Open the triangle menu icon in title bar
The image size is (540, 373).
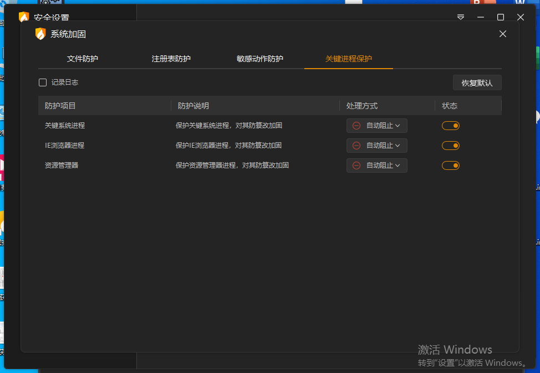coord(461,17)
